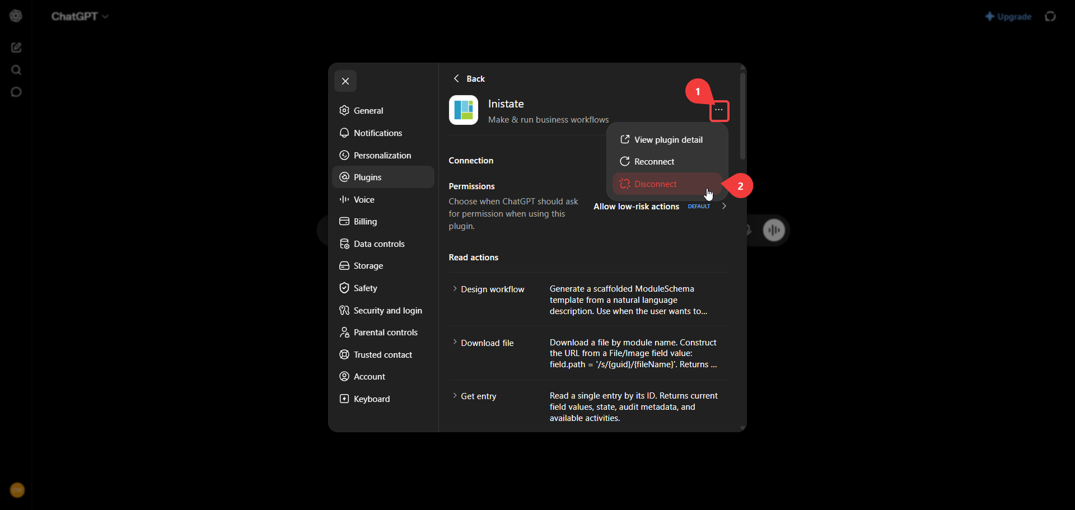Open Parental controls settings
Viewport: 1075px width, 510px height.
(x=383, y=333)
